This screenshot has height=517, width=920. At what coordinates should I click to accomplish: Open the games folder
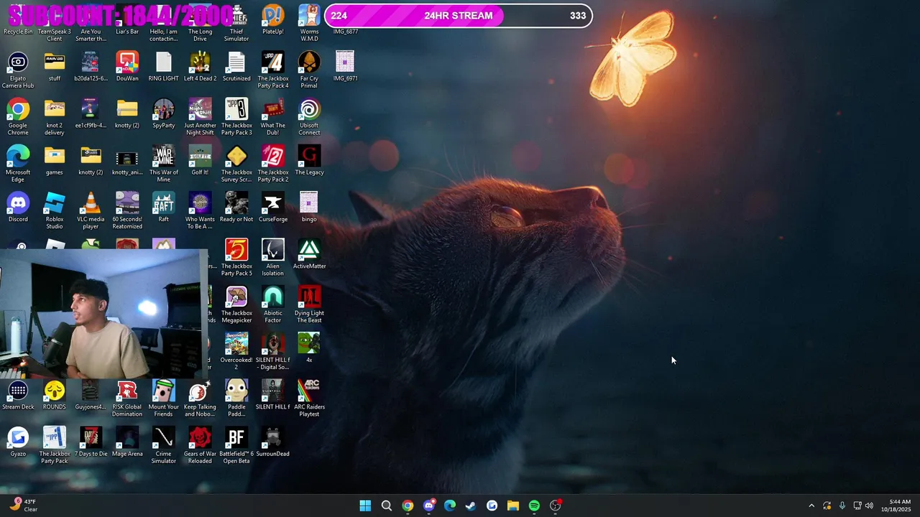click(55, 160)
